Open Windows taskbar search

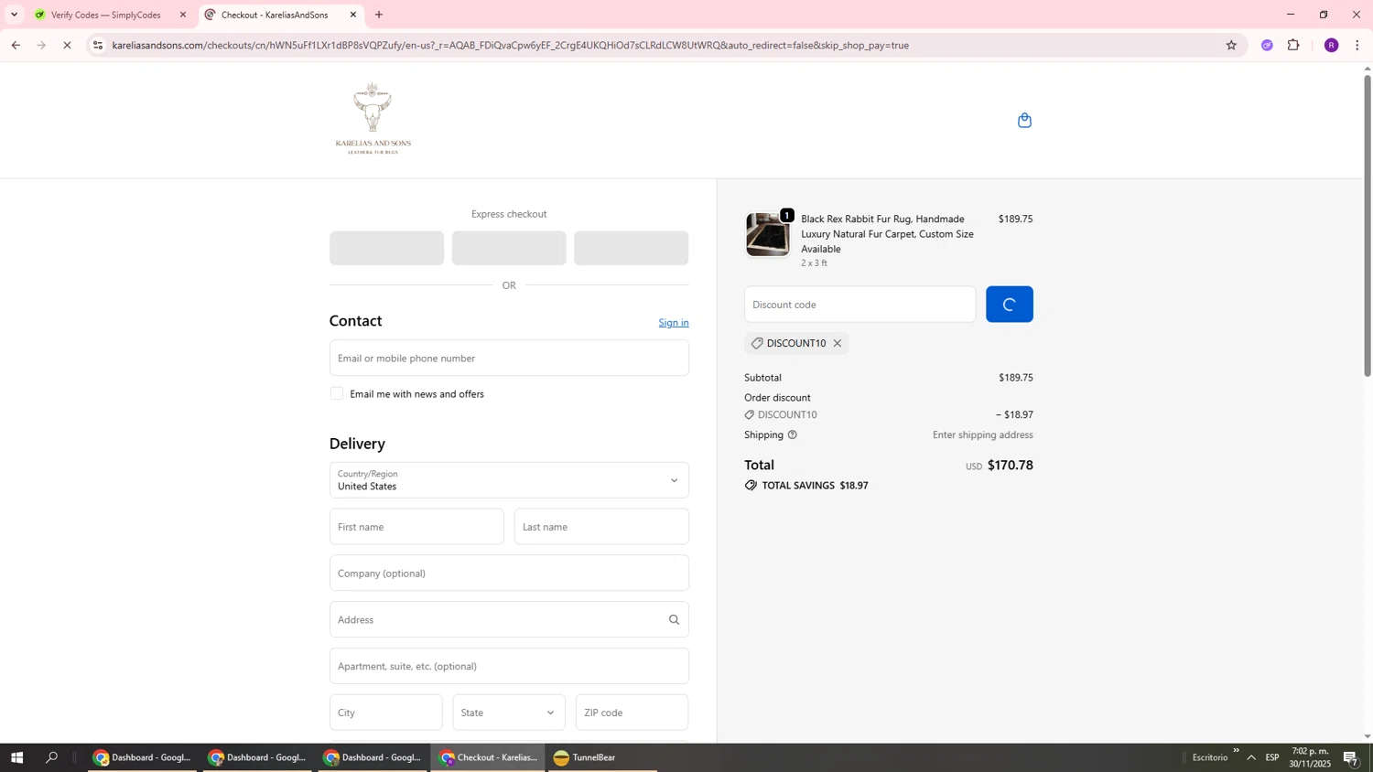coord(52,757)
